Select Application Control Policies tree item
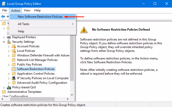 click(36, 74)
